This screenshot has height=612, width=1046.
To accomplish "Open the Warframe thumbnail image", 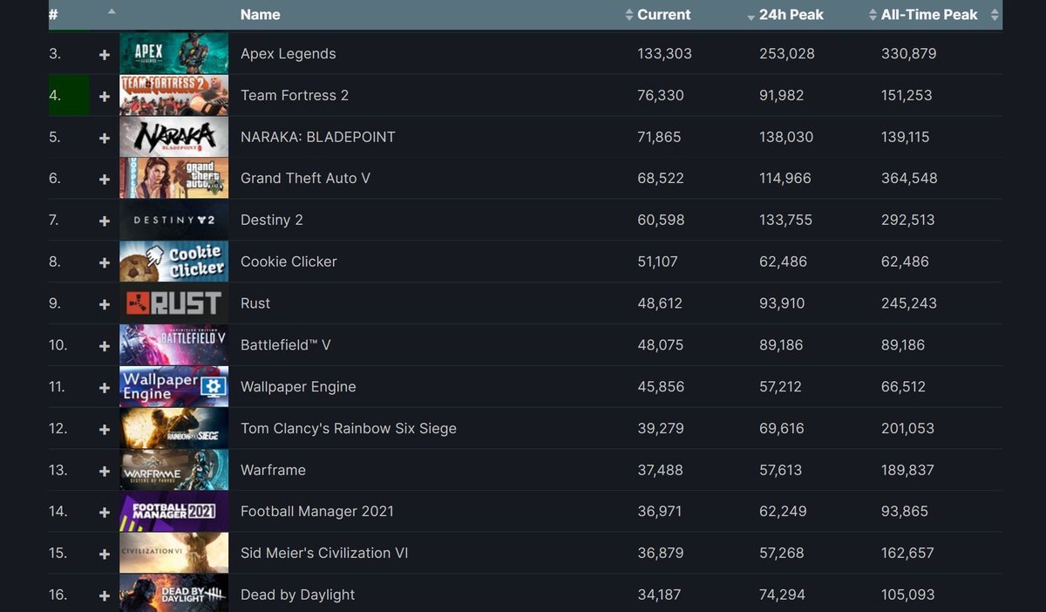I will click(173, 470).
